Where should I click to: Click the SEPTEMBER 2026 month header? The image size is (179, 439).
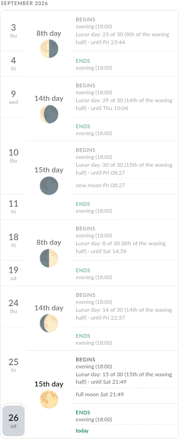click(24, 3)
